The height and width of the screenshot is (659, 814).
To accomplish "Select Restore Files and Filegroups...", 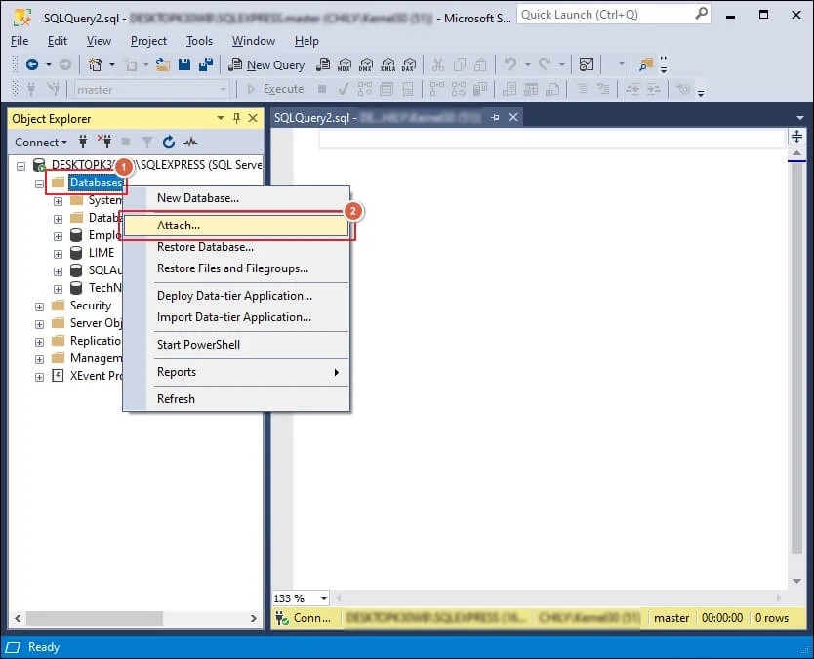I will tap(237, 268).
